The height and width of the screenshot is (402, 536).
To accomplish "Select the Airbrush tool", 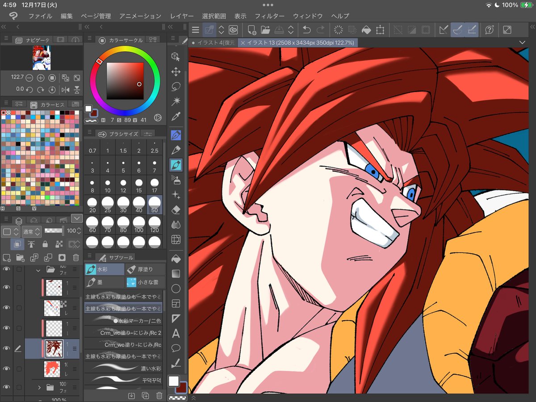I will pos(176,180).
